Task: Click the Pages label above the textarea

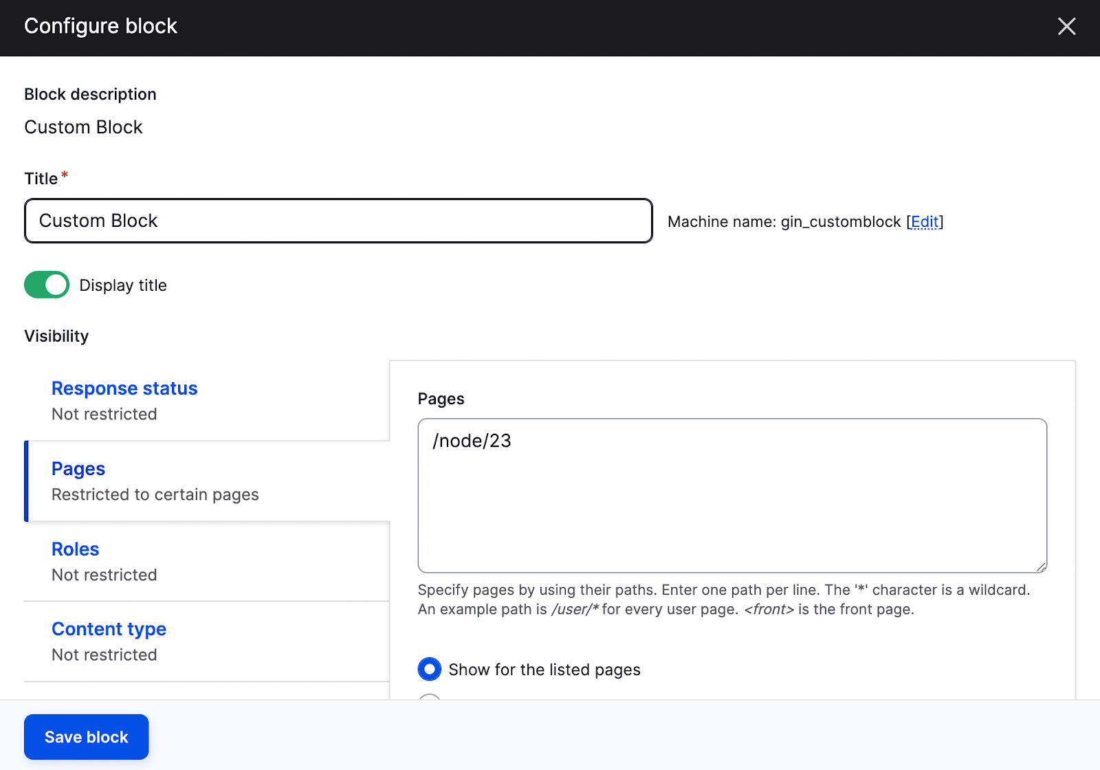Action: tap(441, 399)
